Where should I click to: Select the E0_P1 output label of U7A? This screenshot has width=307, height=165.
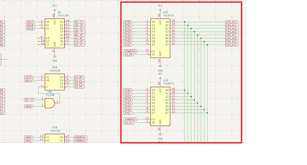tap(79, 80)
